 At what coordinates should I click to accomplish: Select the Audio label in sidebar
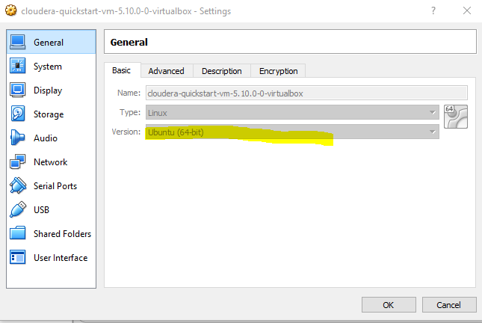(46, 138)
